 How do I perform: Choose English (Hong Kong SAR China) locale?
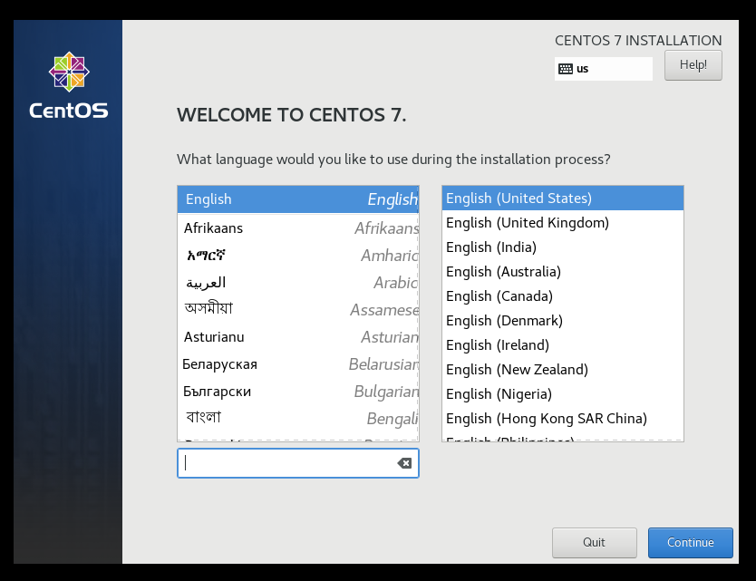pyautogui.click(x=563, y=419)
